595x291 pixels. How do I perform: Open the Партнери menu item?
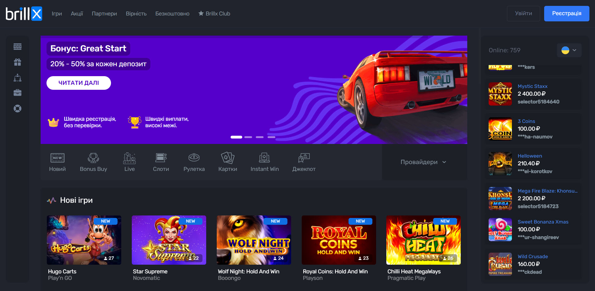click(104, 14)
